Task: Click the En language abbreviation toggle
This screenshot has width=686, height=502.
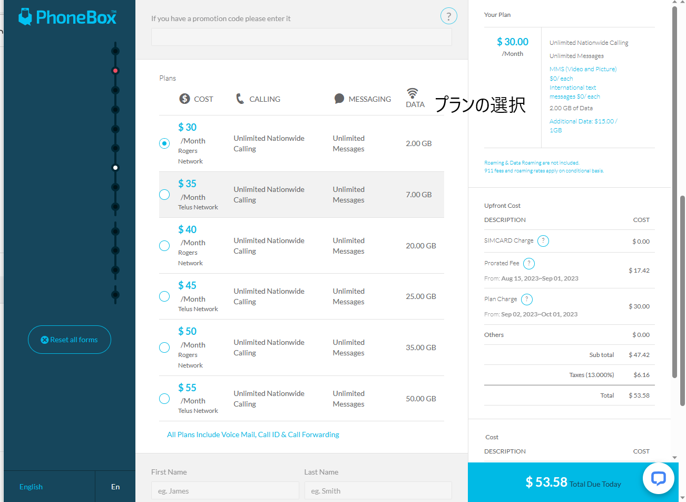Action: click(115, 487)
